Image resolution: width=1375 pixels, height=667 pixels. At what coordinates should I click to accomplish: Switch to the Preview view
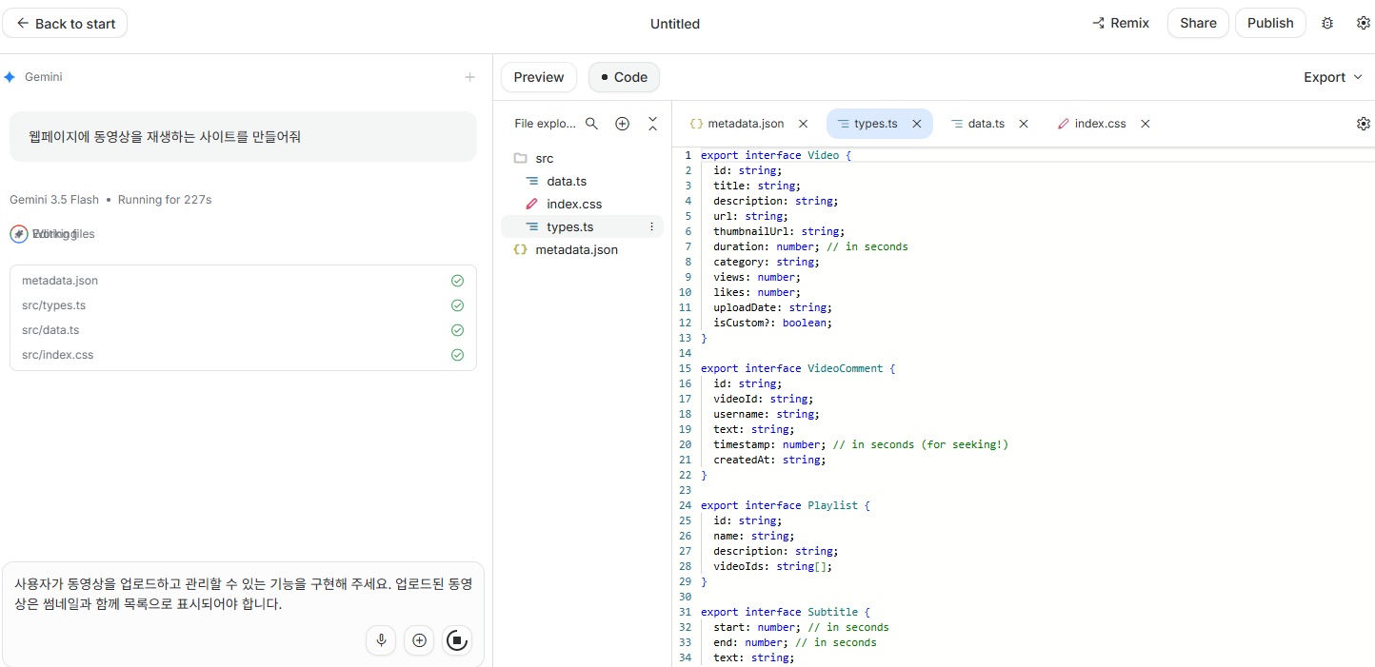pos(539,77)
